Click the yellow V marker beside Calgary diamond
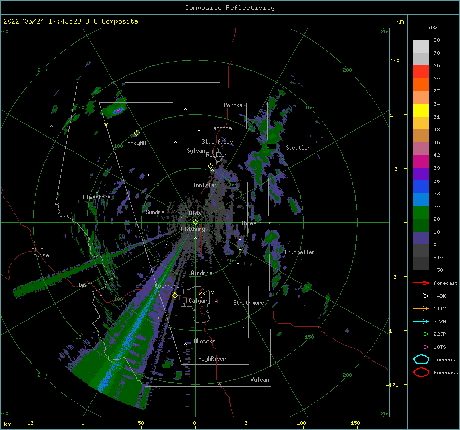460x430 pixels. 212,292
